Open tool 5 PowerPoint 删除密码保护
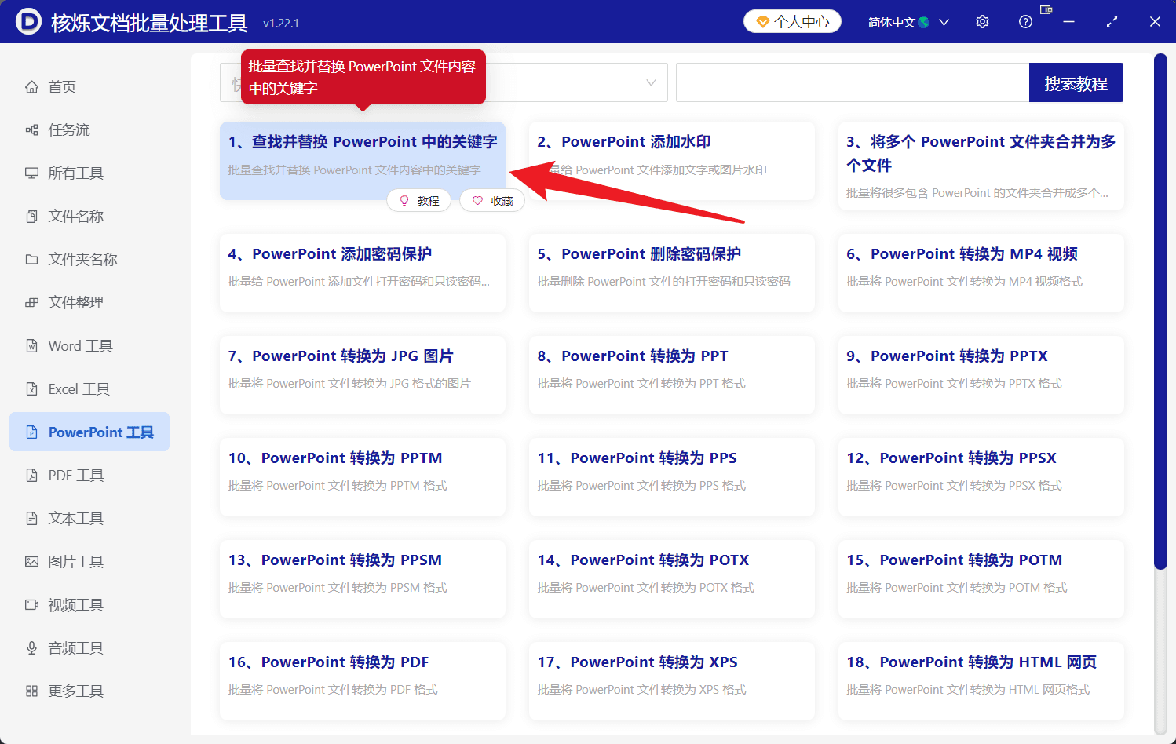The width and height of the screenshot is (1176, 744). click(672, 273)
